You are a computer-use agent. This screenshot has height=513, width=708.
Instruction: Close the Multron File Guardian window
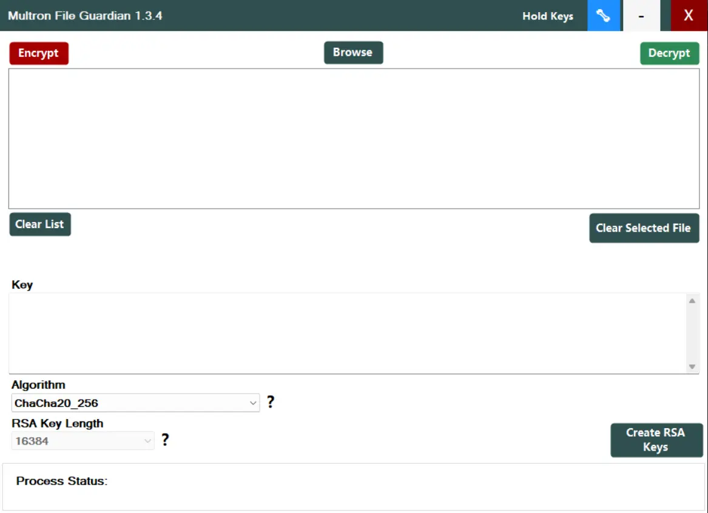coord(689,15)
